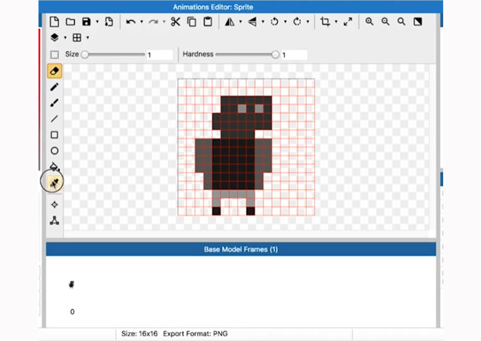Click the Base Model Frames (1) header
Viewport: 481px width, 341px height.
[241, 250]
